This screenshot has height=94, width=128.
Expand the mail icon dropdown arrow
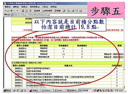click(x=70, y=11)
